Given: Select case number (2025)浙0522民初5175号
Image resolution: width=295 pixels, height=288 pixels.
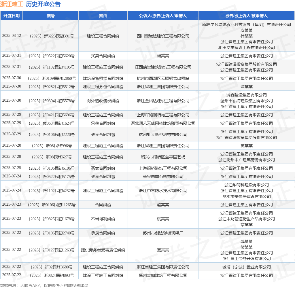Looking at the screenshot, I should tap(52, 177).
